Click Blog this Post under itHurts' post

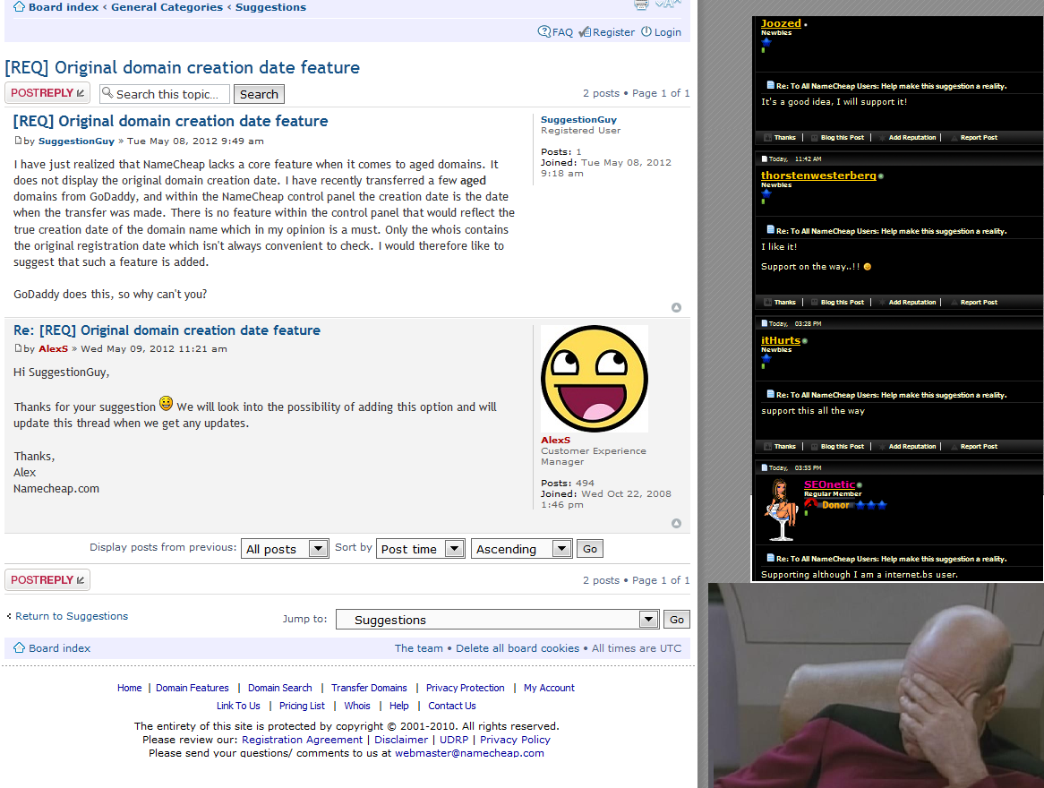[843, 446]
